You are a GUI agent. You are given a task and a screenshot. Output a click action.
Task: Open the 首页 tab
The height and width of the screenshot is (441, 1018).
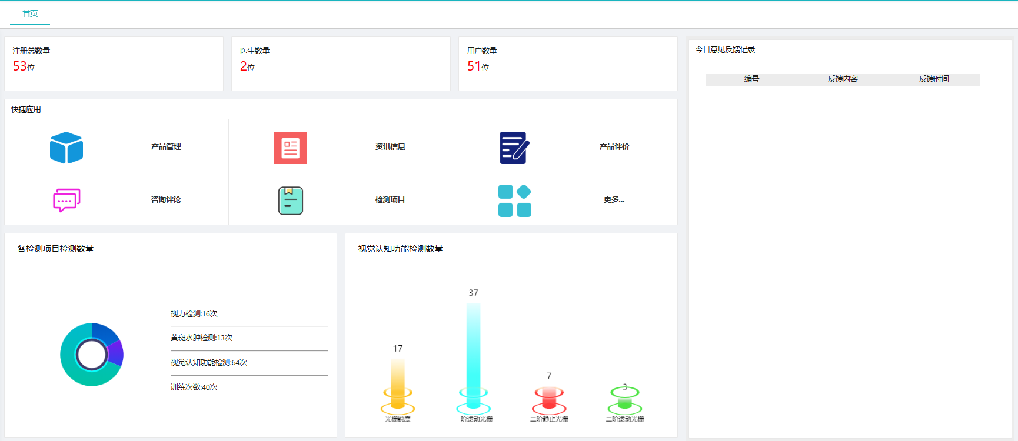pos(30,14)
